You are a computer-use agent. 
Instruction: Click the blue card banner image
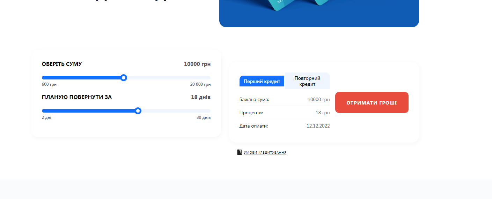coord(319,13)
